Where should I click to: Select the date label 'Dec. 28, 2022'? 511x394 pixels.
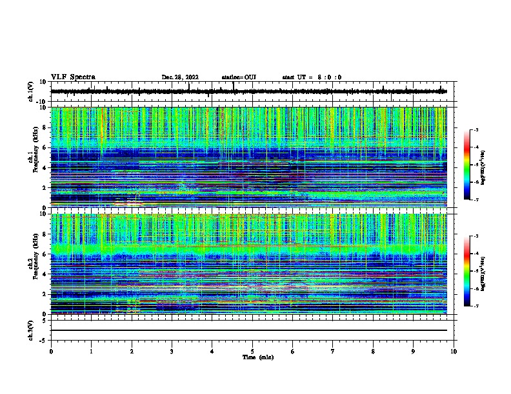coord(180,77)
